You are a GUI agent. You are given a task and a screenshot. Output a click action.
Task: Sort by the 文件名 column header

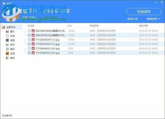click(x=31, y=26)
